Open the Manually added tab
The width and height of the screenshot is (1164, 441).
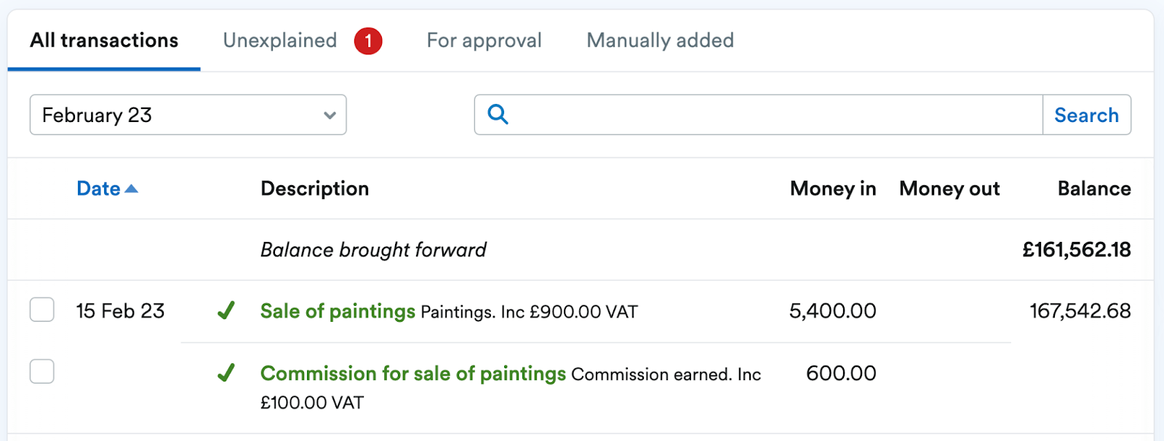660,41
